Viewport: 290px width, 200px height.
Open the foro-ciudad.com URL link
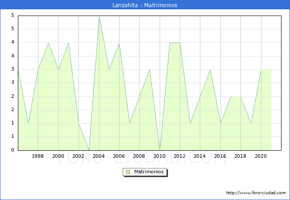point(256,193)
